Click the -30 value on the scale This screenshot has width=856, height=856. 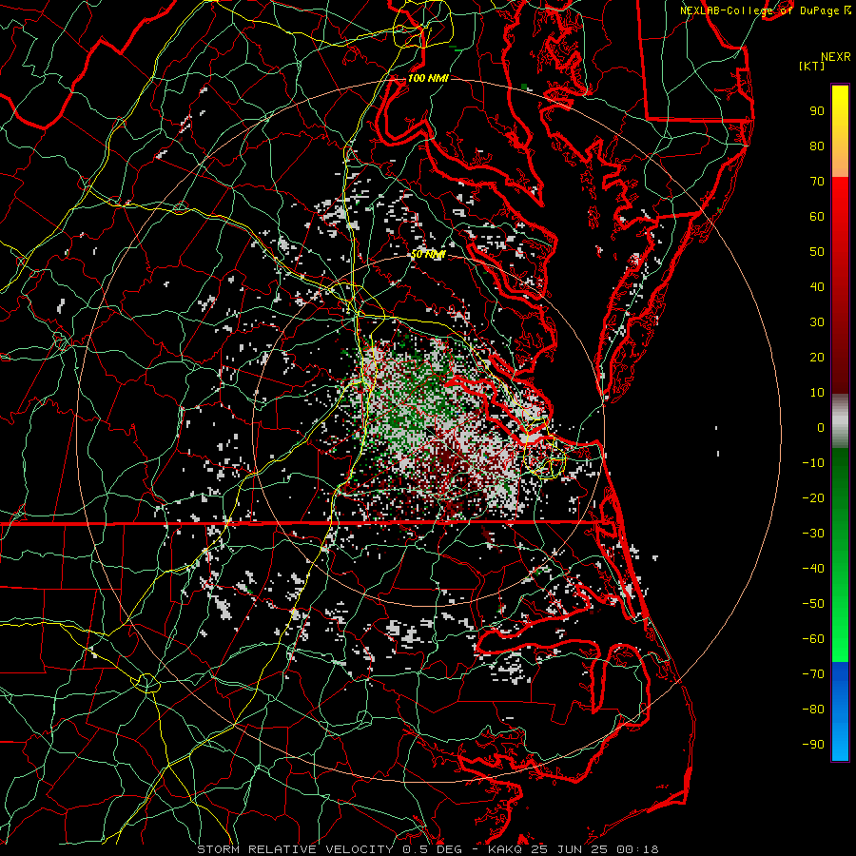813,534
